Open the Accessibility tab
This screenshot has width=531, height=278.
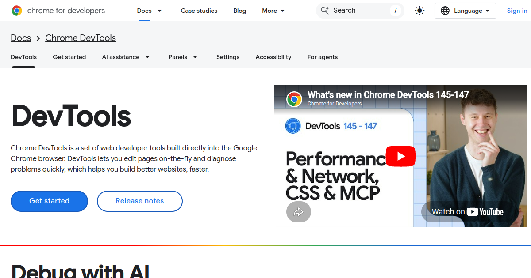(273, 57)
